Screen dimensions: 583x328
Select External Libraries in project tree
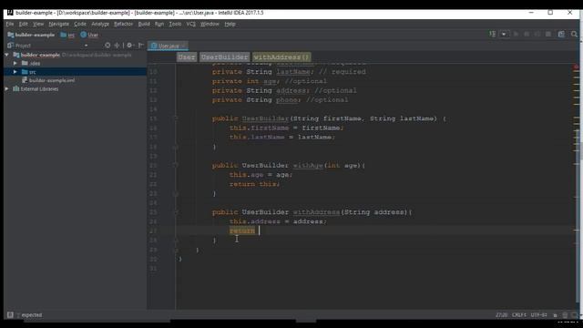[x=36, y=89]
